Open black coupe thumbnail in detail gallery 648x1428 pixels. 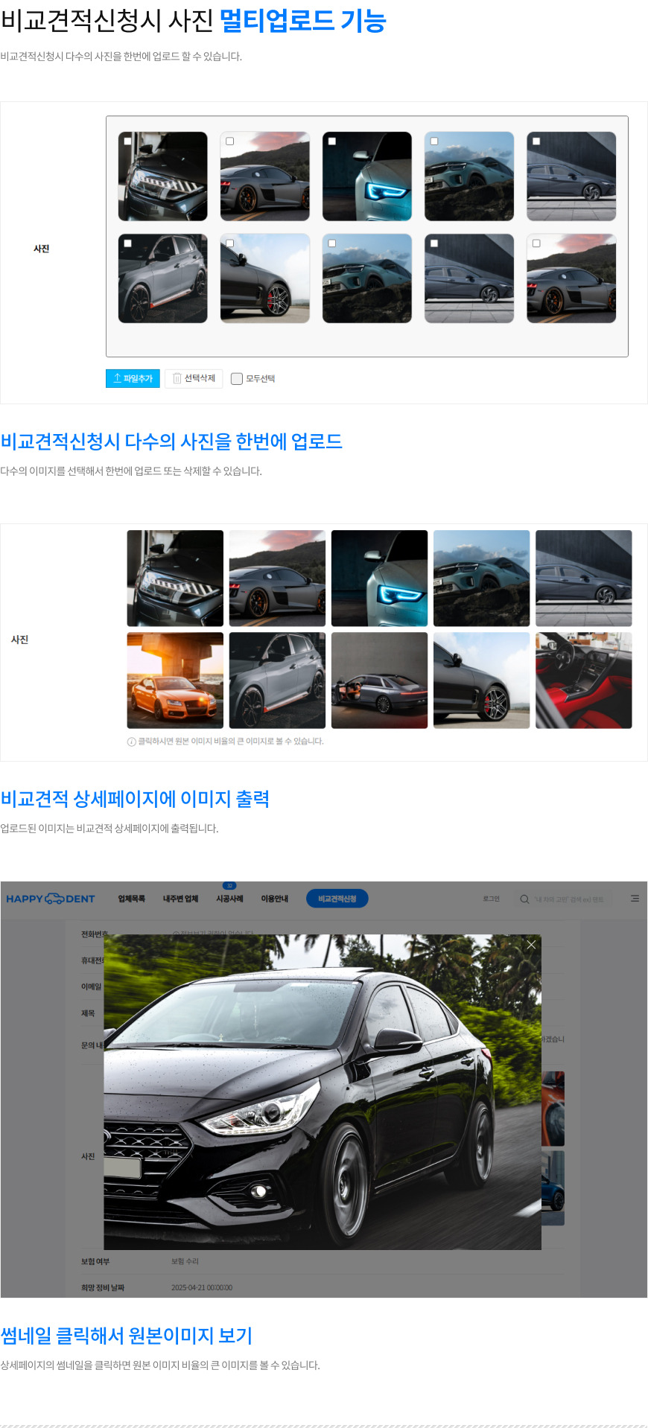(482, 680)
